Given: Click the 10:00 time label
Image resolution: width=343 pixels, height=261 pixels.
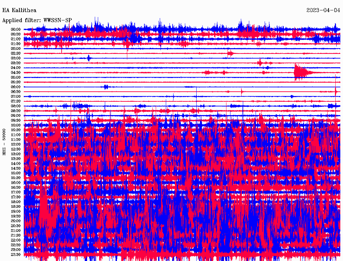Looking at the screenshot, I should coord(16,125).
